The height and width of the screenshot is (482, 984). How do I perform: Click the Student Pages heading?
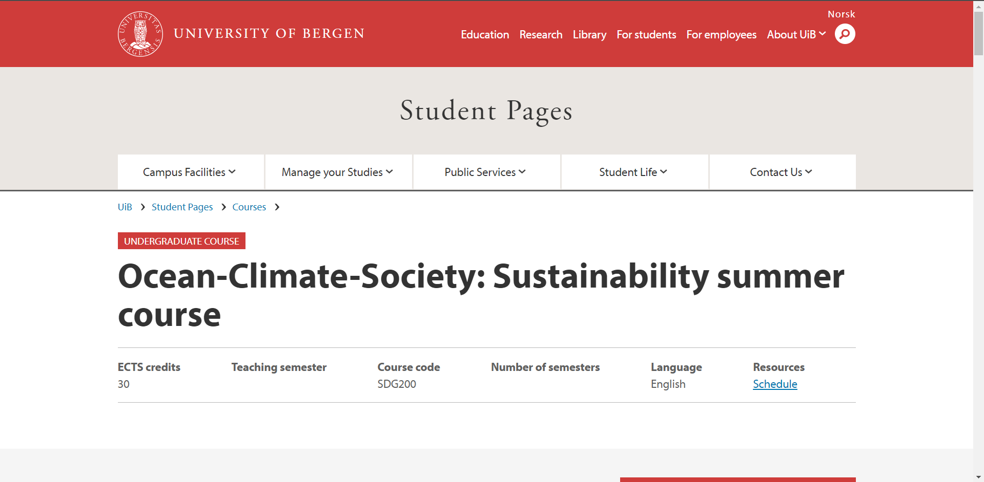486,111
